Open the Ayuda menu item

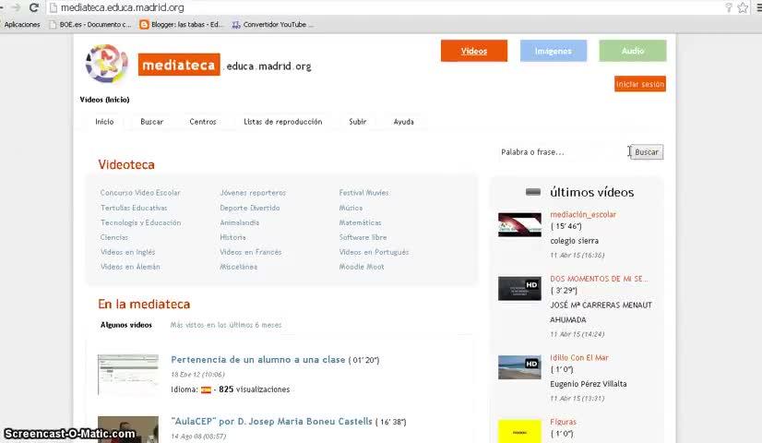[403, 122]
